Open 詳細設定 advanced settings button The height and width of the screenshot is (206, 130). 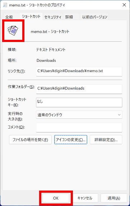click(106, 140)
